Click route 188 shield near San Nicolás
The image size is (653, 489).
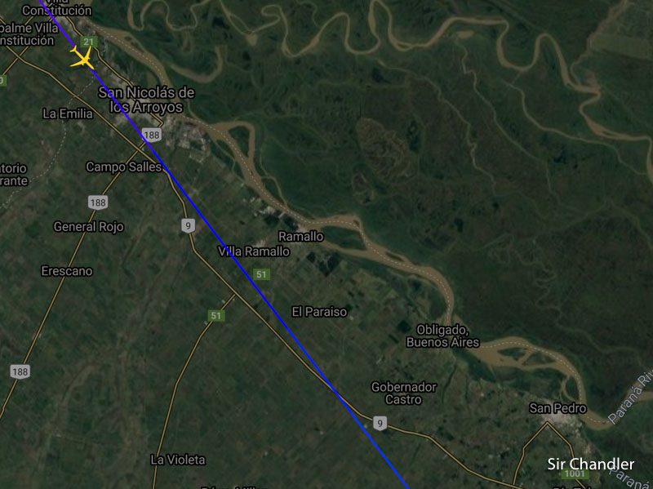[152, 135]
